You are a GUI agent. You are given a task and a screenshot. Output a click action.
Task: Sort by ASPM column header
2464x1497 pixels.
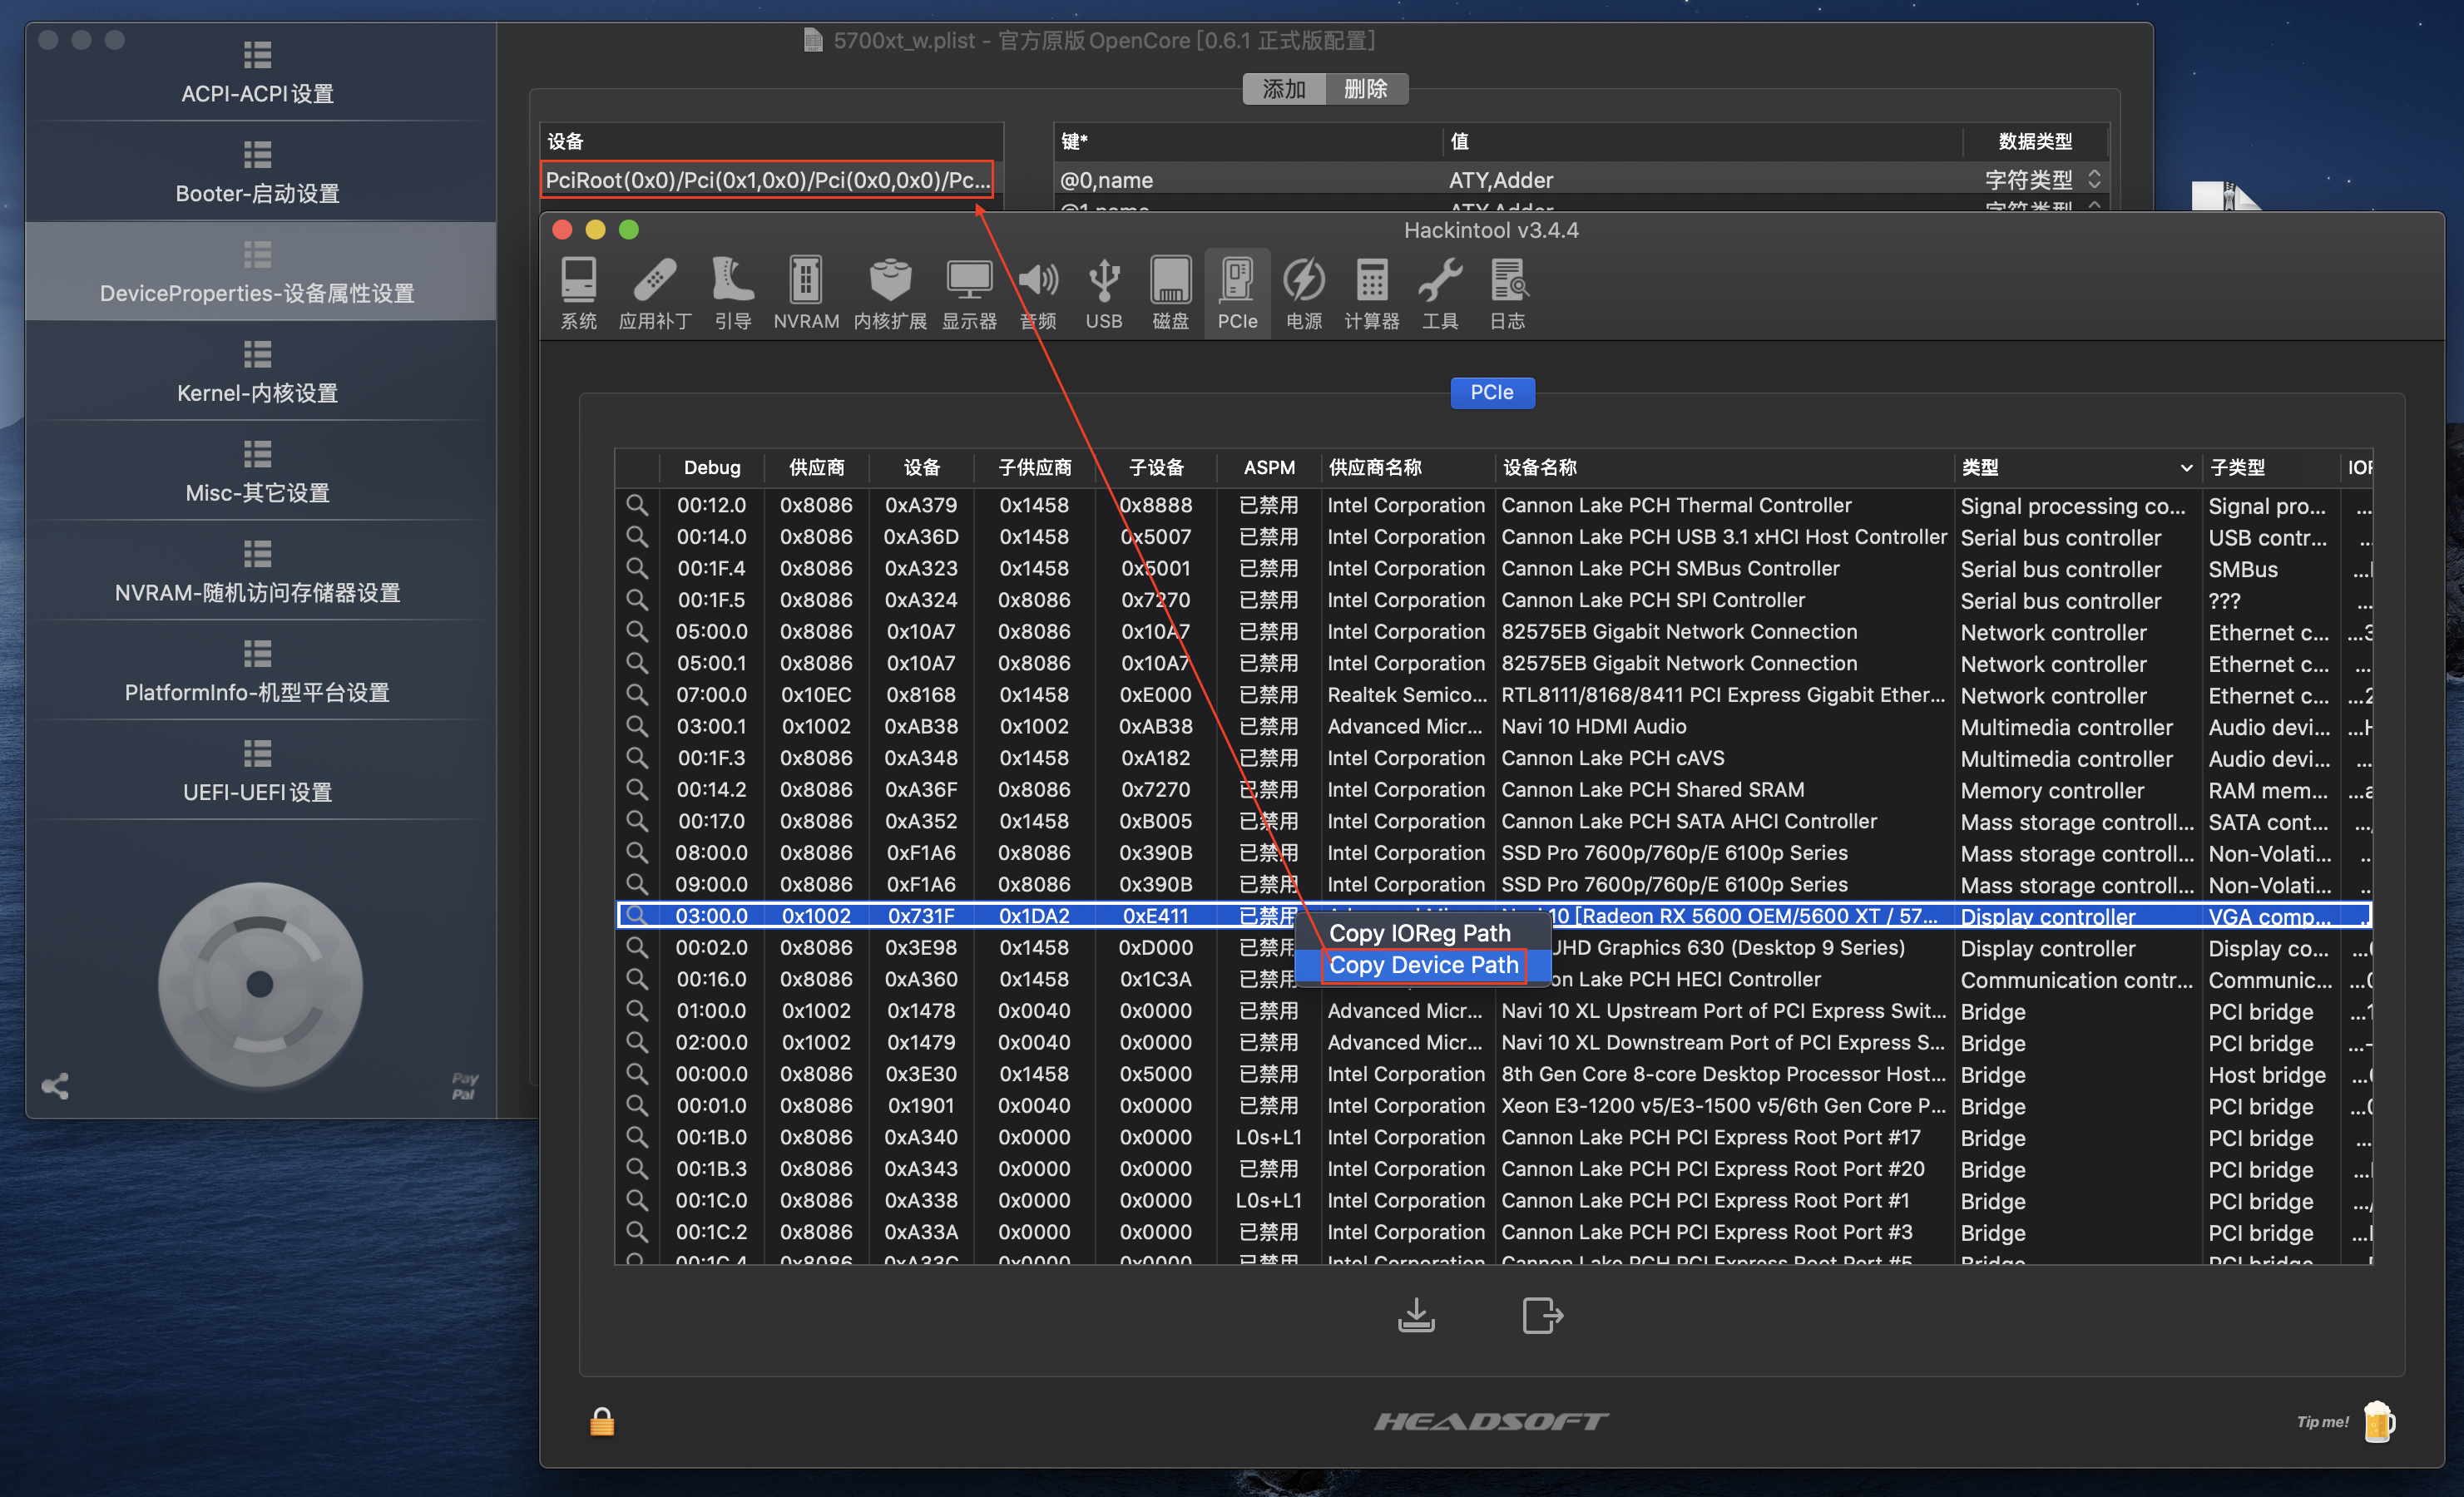point(1269,467)
